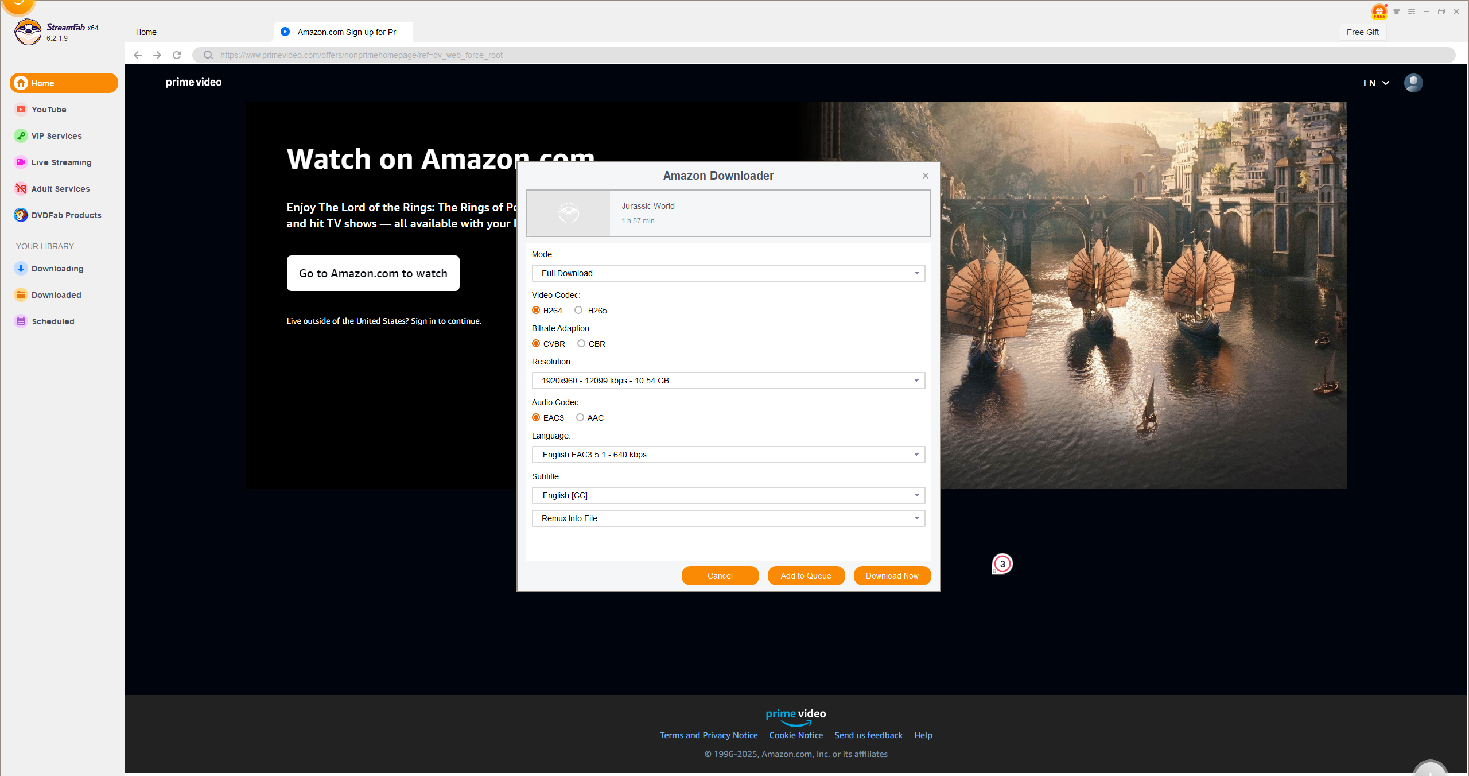The image size is (1469, 776).
Task: Select Home in the sidebar
Action: (64, 83)
